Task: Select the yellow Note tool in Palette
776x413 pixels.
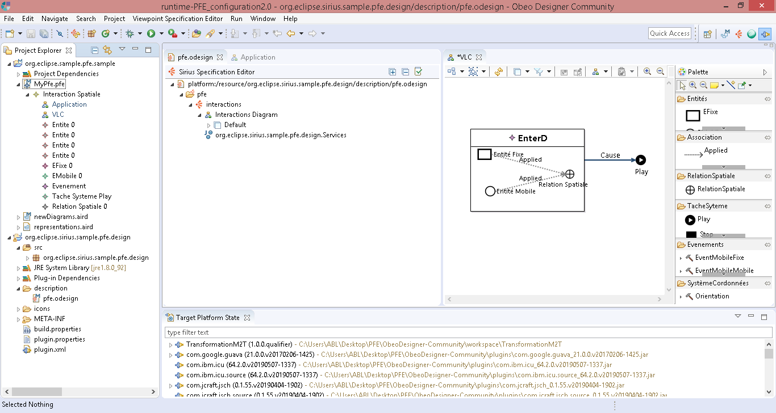Action: [x=715, y=85]
